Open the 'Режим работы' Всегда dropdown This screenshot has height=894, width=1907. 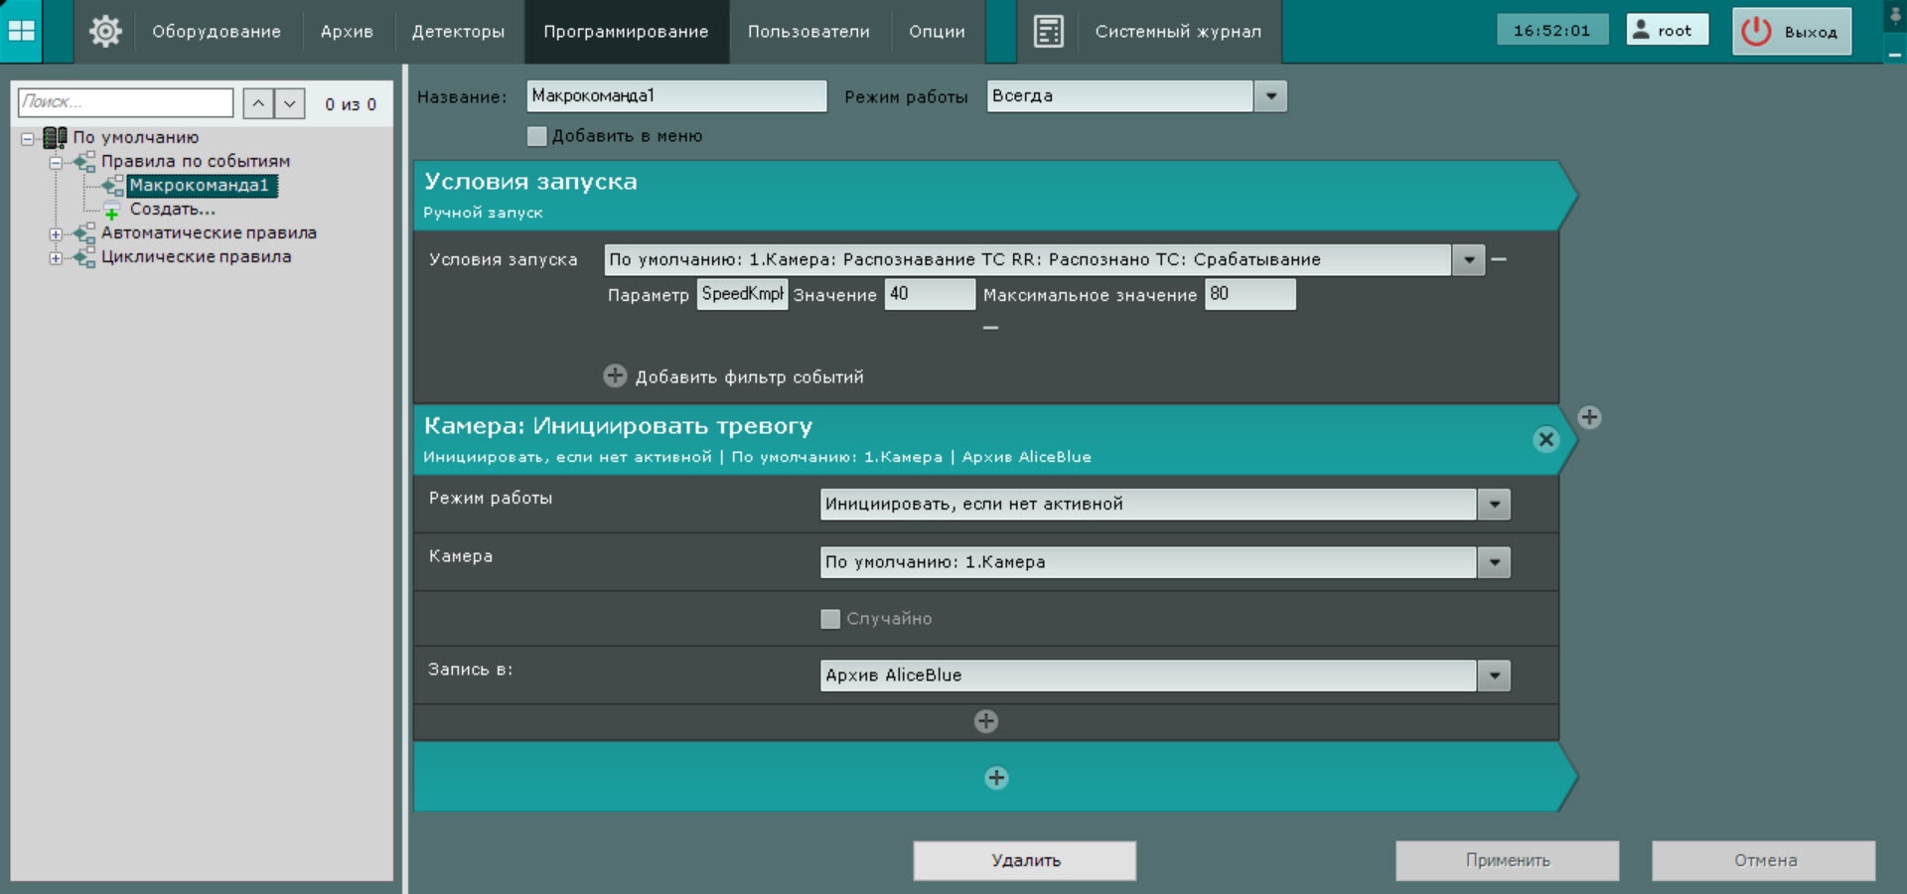(1270, 96)
